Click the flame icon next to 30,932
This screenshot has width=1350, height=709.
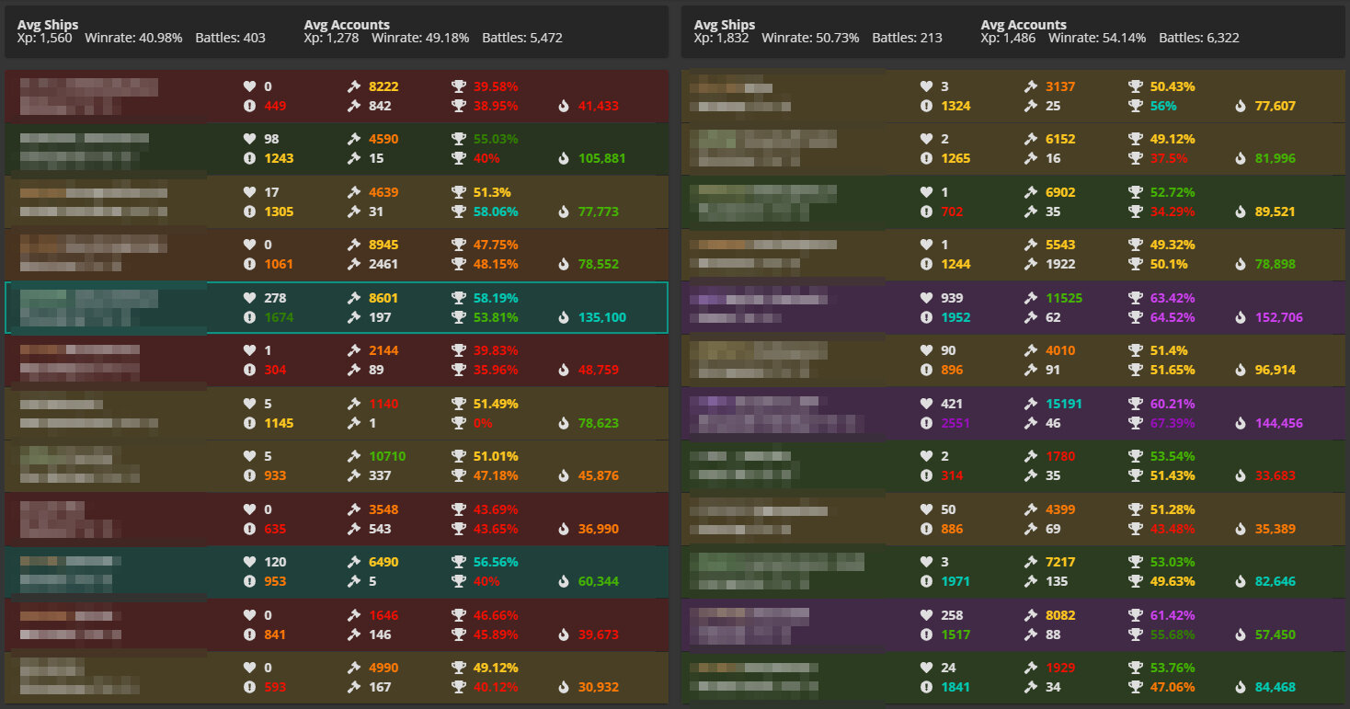point(564,687)
